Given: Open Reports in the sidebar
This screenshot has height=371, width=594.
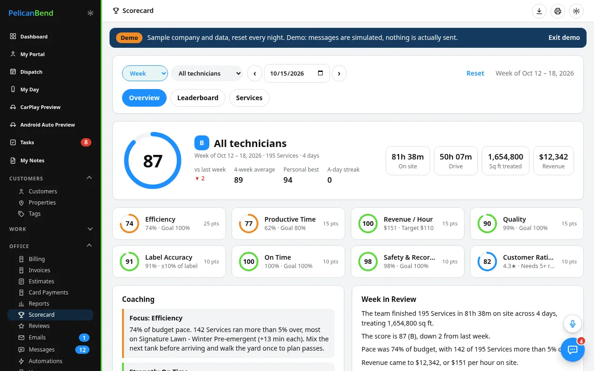Looking at the screenshot, I should tap(51, 304).
